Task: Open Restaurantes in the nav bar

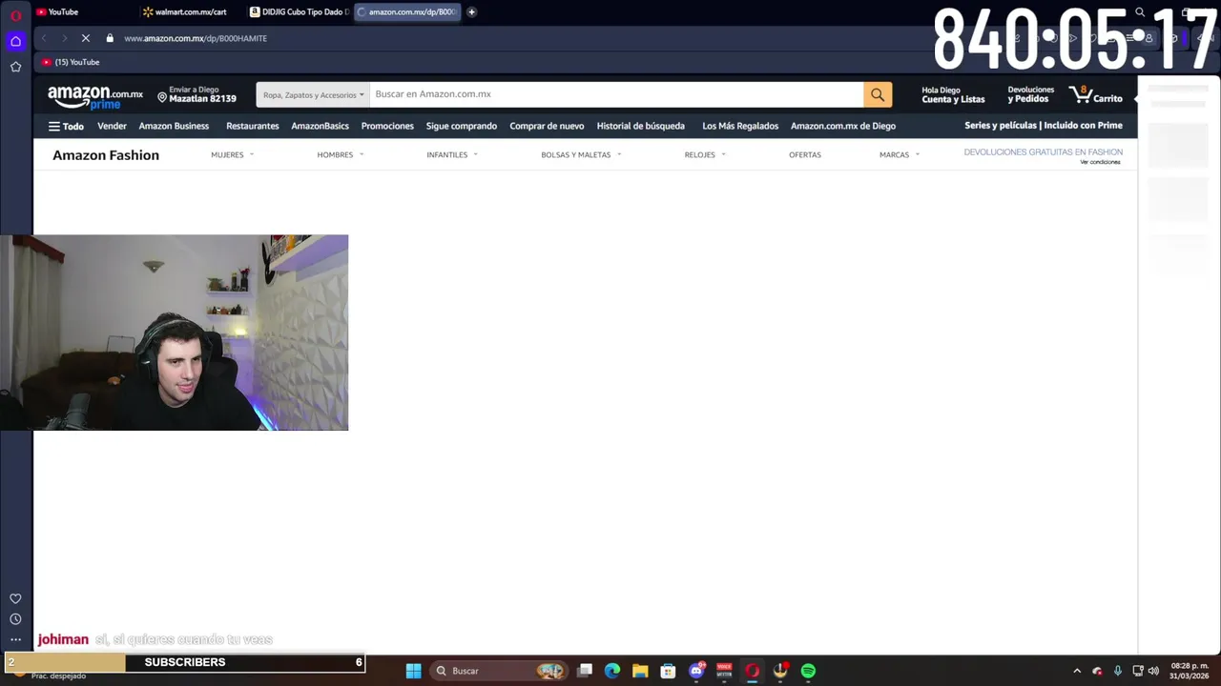Action: 252,126
